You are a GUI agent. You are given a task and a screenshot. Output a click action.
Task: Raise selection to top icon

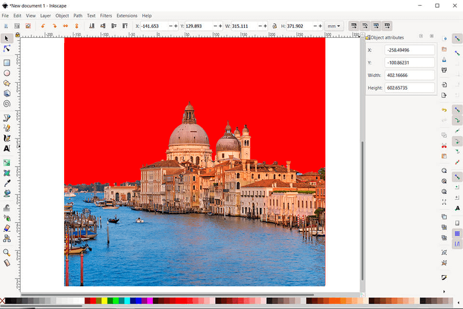click(125, 26)
